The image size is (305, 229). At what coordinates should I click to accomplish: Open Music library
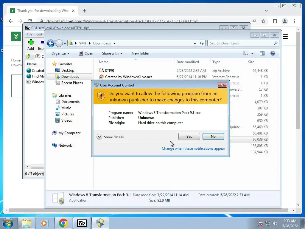[66, 108]
